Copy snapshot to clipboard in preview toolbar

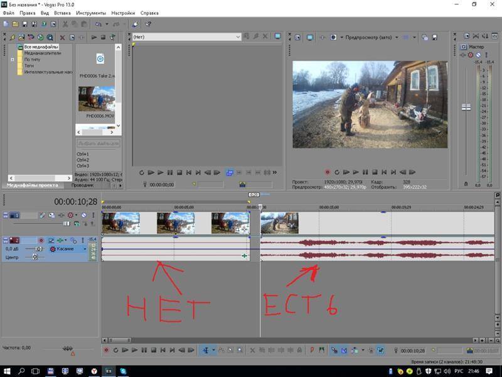(425, 37)
